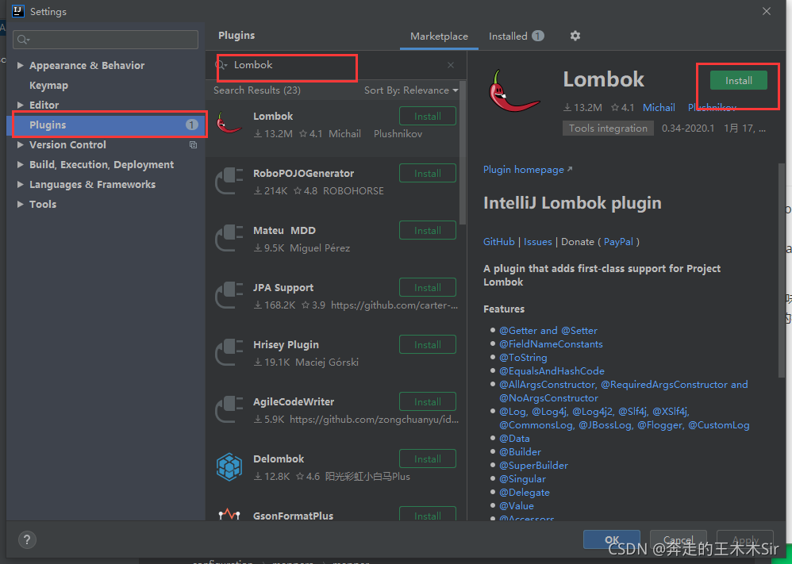Select the GsonFormatPlus row title

pyautogui.click(x=293, y=516)
